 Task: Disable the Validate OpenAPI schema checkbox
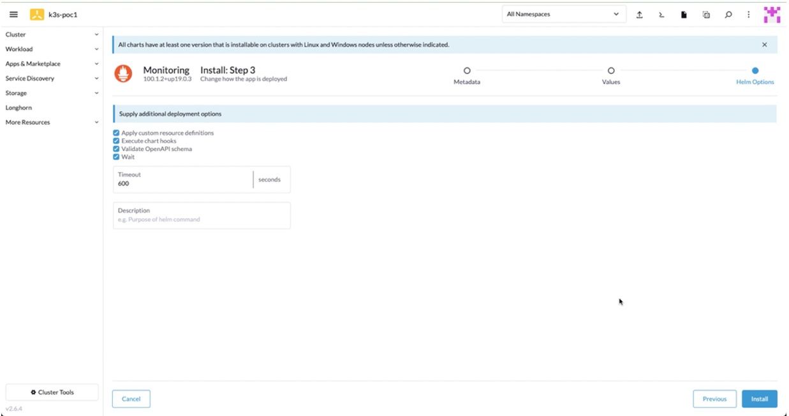coord(116,149)
